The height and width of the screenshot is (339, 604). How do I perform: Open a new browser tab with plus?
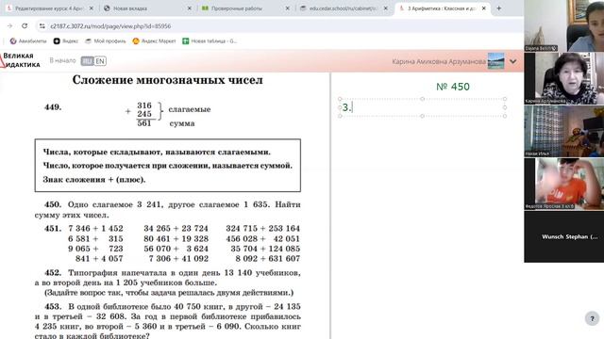(x=499, y=8)
